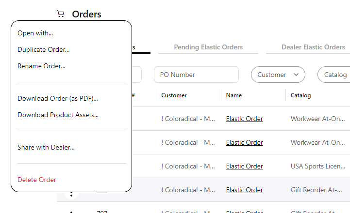
Task: Sort by the Customer column header
Action: coord(174,95)
